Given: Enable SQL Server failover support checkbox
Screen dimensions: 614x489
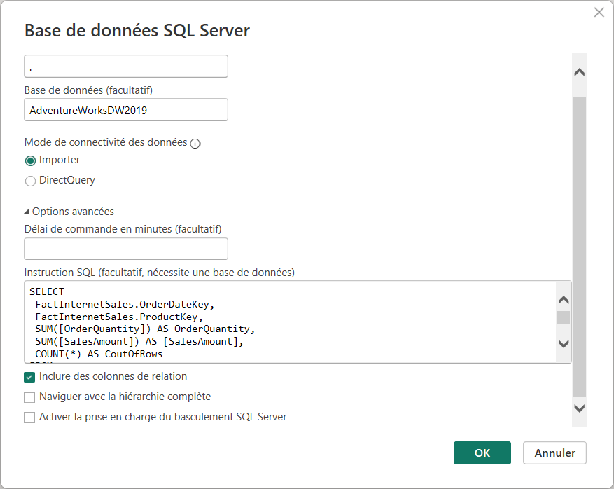Looking at the screenshot, I should 29,418.
